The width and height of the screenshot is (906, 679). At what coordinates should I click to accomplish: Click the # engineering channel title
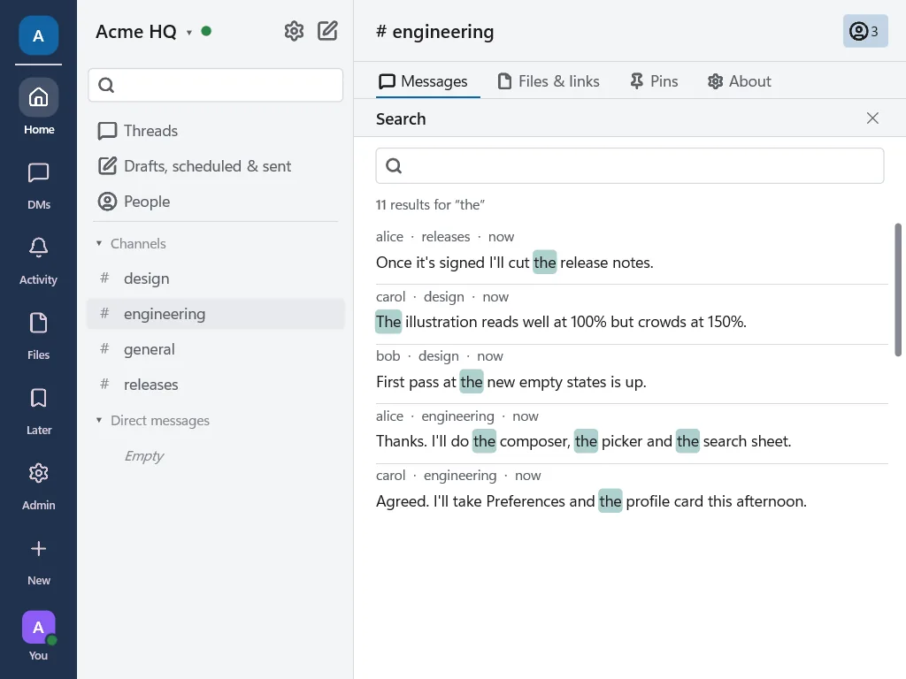(x=435, y=31)
